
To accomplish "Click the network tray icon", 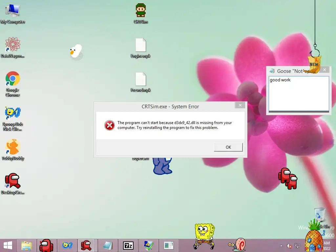I will [297, 246].
